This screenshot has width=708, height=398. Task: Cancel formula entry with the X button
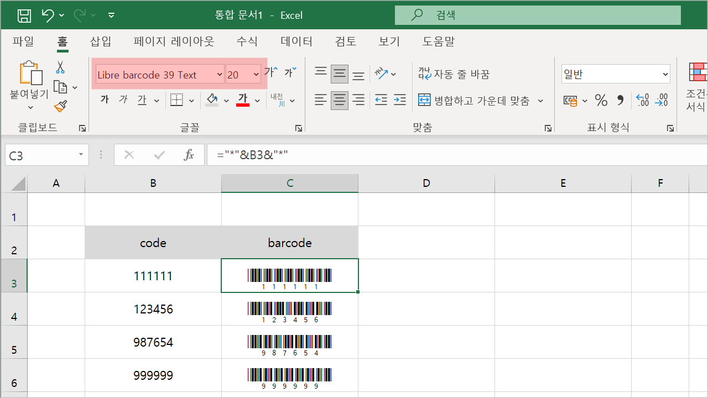pos(129,155)
